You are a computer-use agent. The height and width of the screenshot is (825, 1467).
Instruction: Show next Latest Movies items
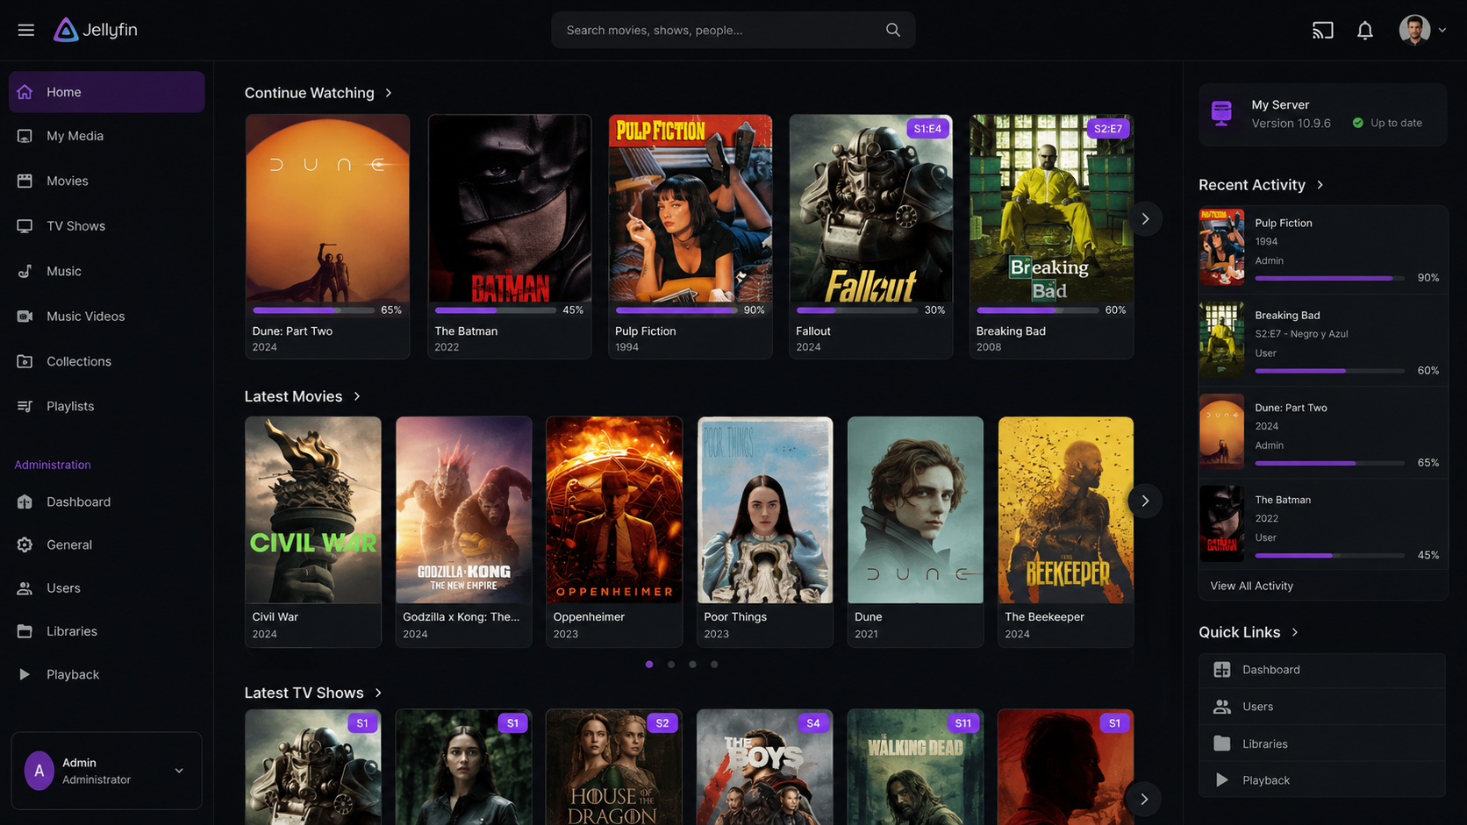pyautogui.click(x=1145, y=501)
